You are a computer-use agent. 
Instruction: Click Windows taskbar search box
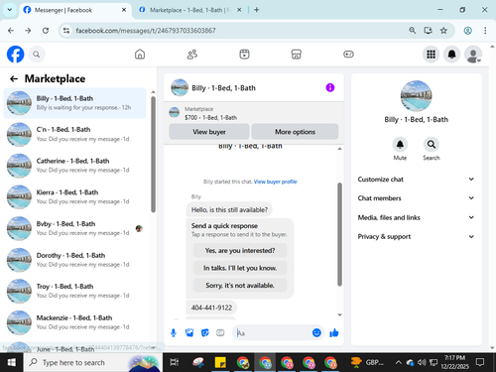(x=93, y=363)
